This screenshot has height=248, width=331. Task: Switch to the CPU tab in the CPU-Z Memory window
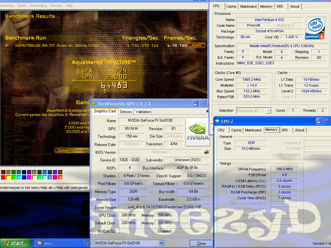tap(221, 130)
